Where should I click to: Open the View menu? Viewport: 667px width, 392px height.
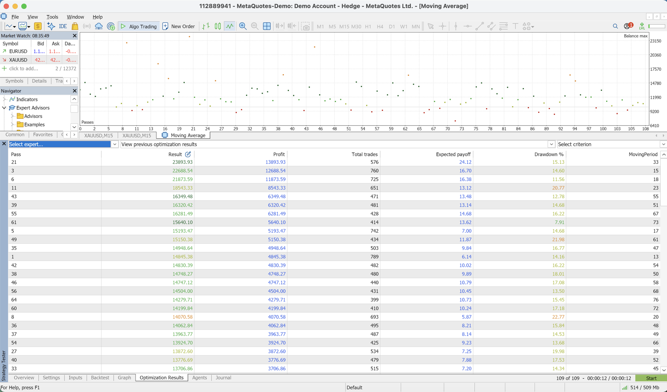click(x=33, y=17)
